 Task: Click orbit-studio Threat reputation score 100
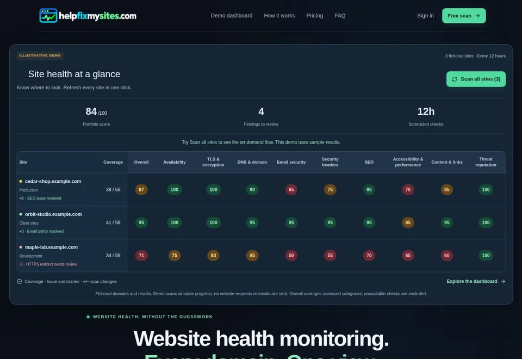click(486, 222)
